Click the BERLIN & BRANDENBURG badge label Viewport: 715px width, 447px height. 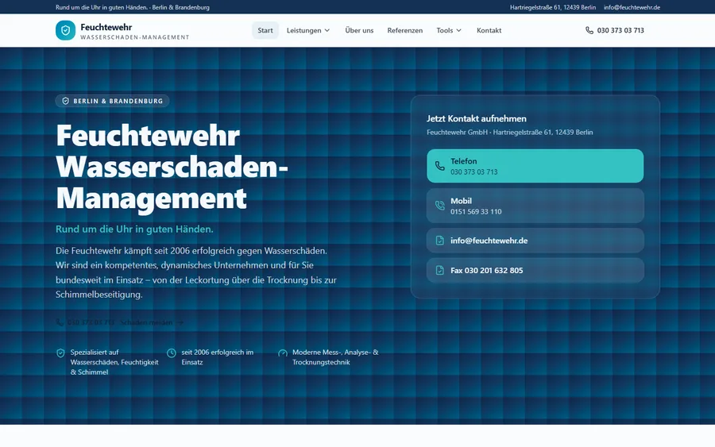[118, 101]
